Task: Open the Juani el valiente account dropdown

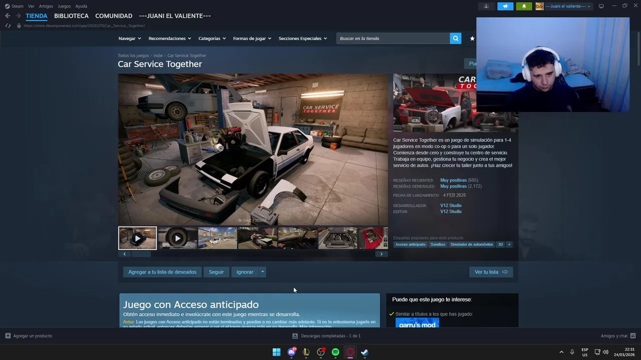Action: tap(567, 6)
